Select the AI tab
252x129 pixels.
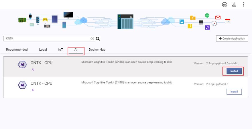click(x=76, y=49)
